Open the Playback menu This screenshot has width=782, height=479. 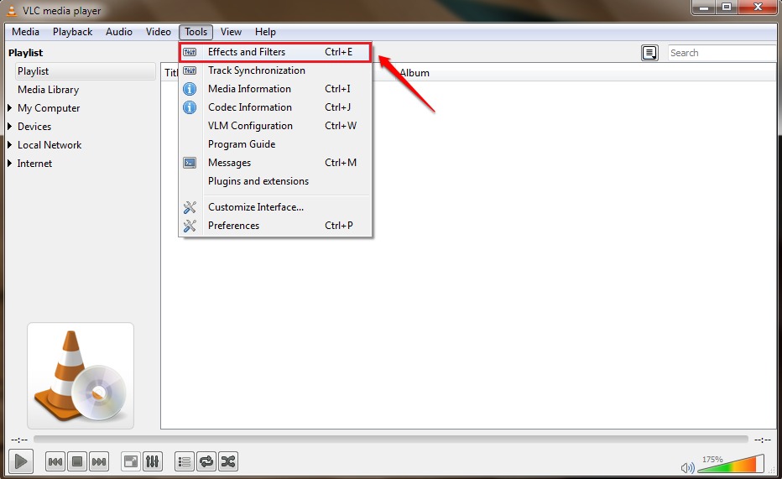[x=73, y=32]
